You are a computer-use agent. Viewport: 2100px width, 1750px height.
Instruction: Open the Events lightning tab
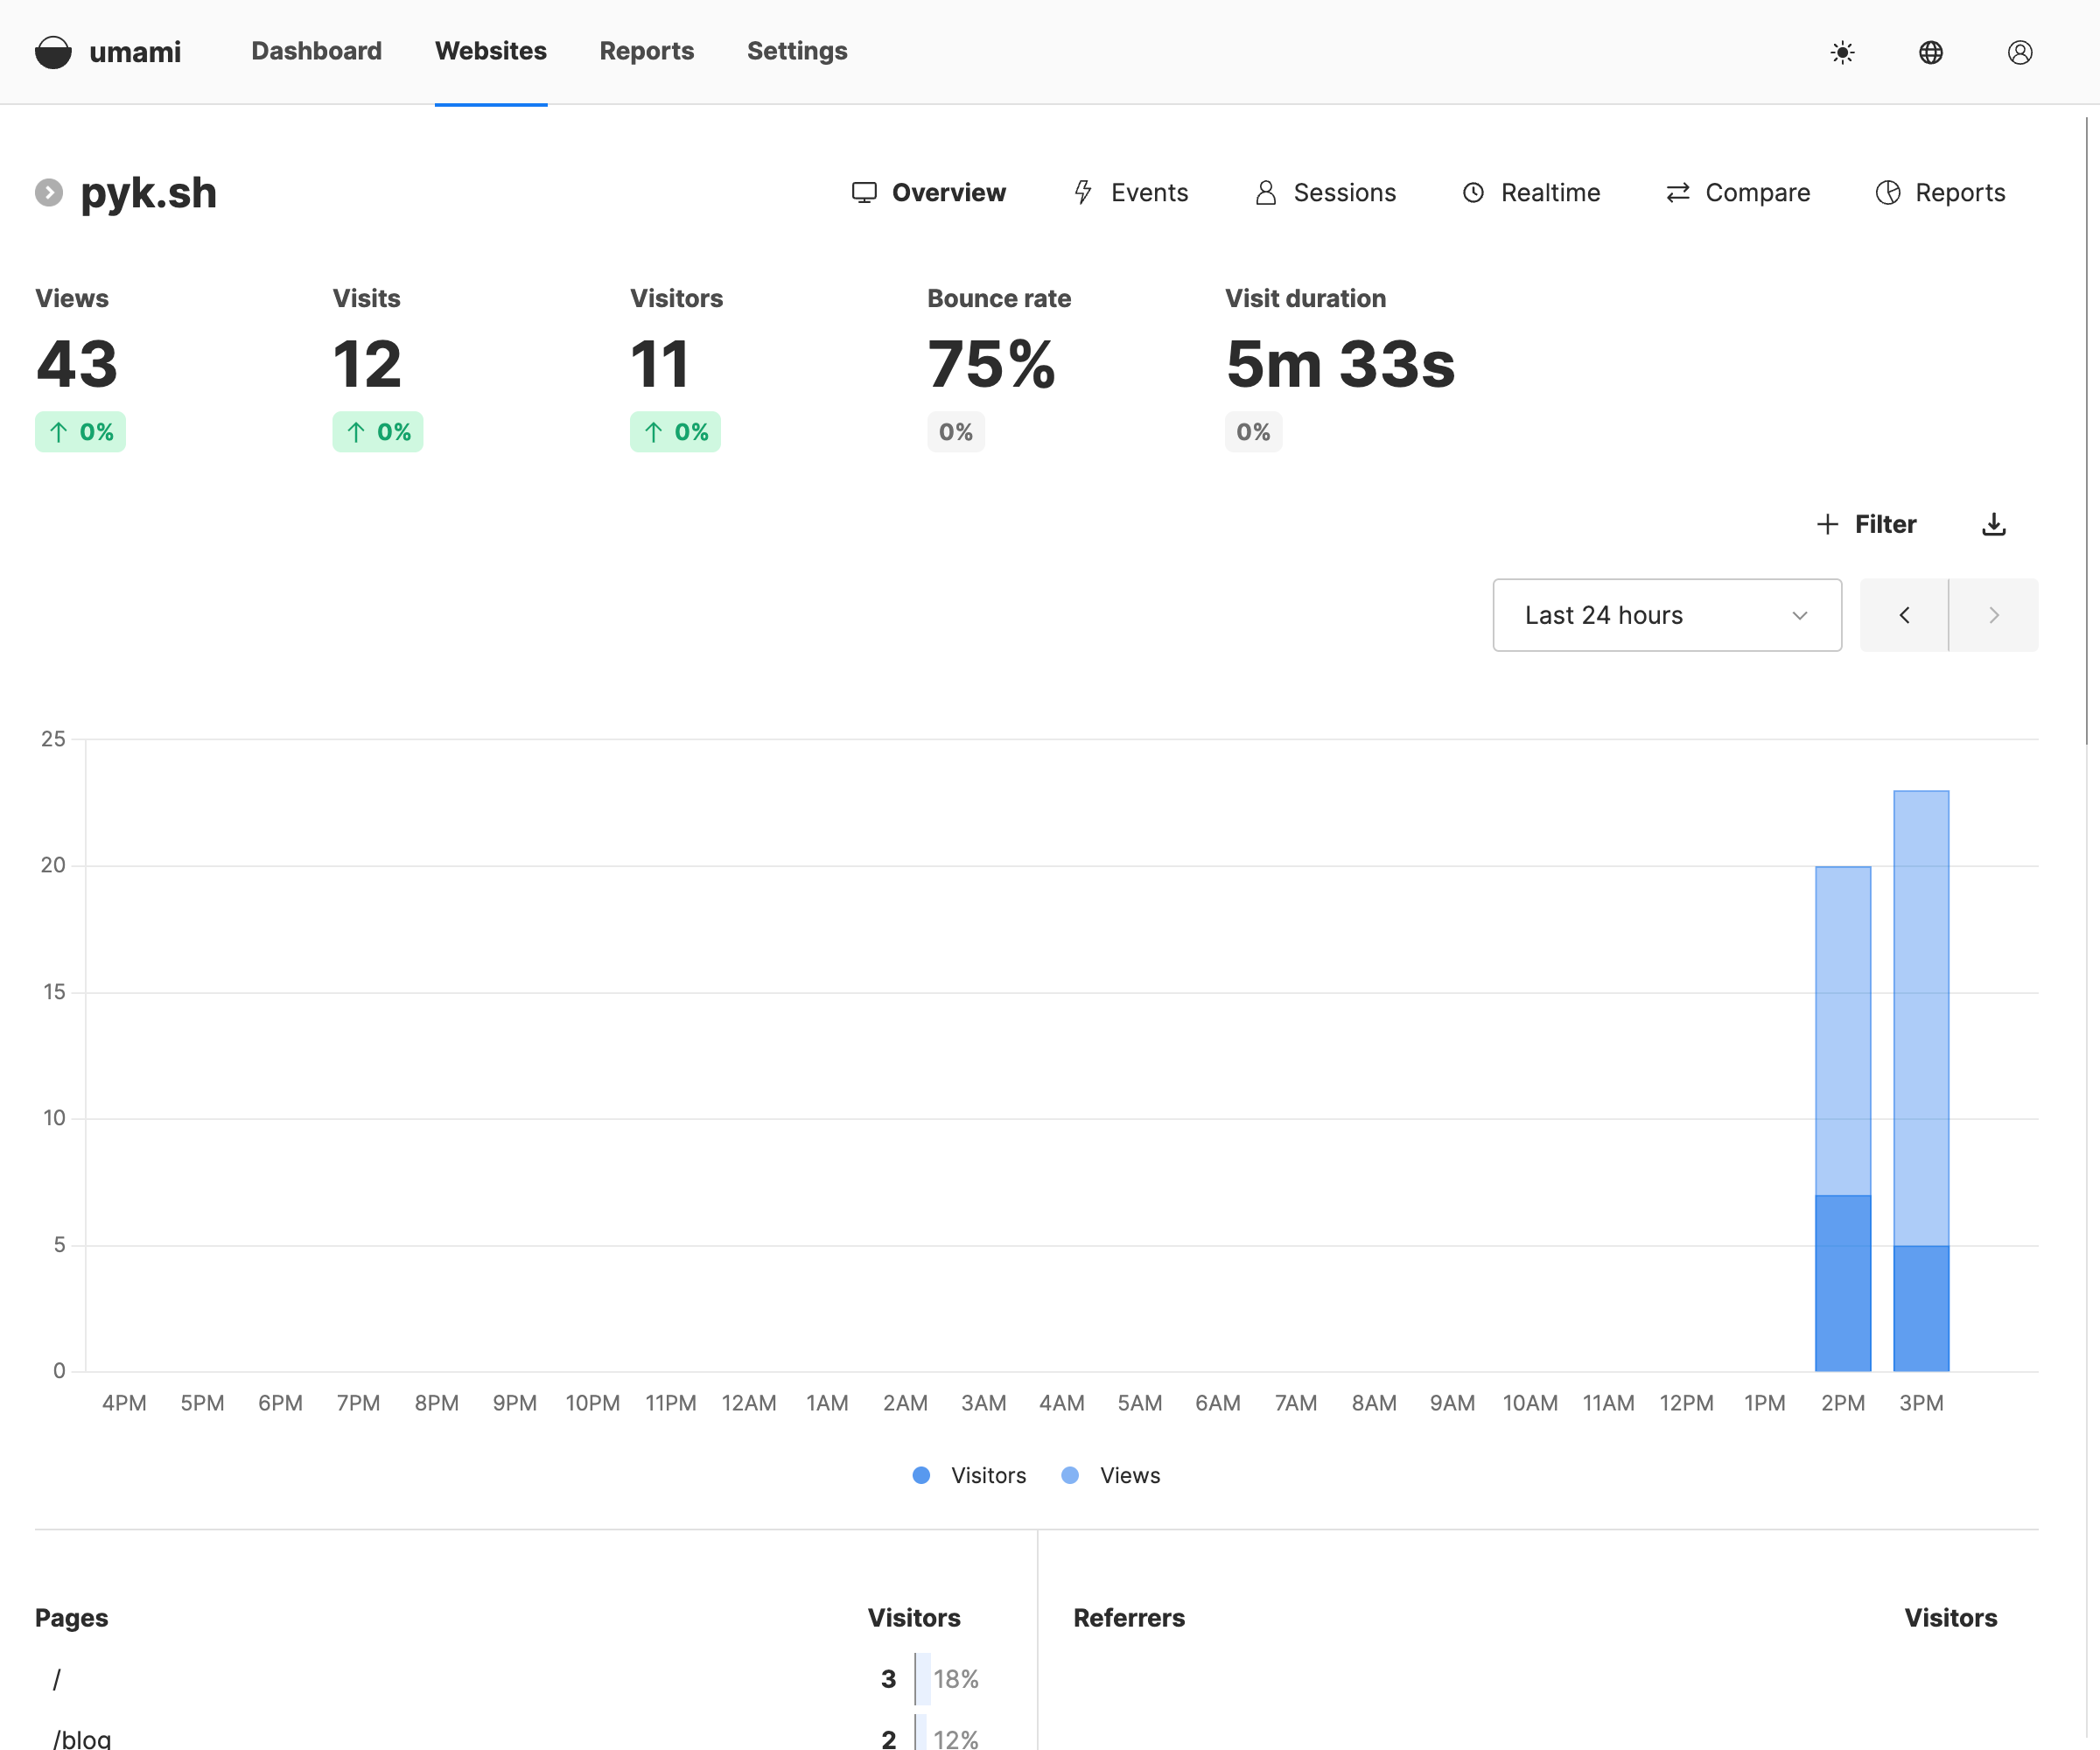[1130, 192]
